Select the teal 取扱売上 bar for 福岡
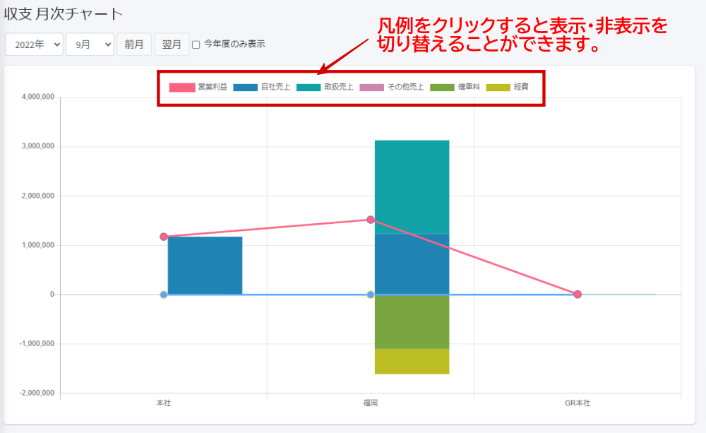 [x=412, y=186]
